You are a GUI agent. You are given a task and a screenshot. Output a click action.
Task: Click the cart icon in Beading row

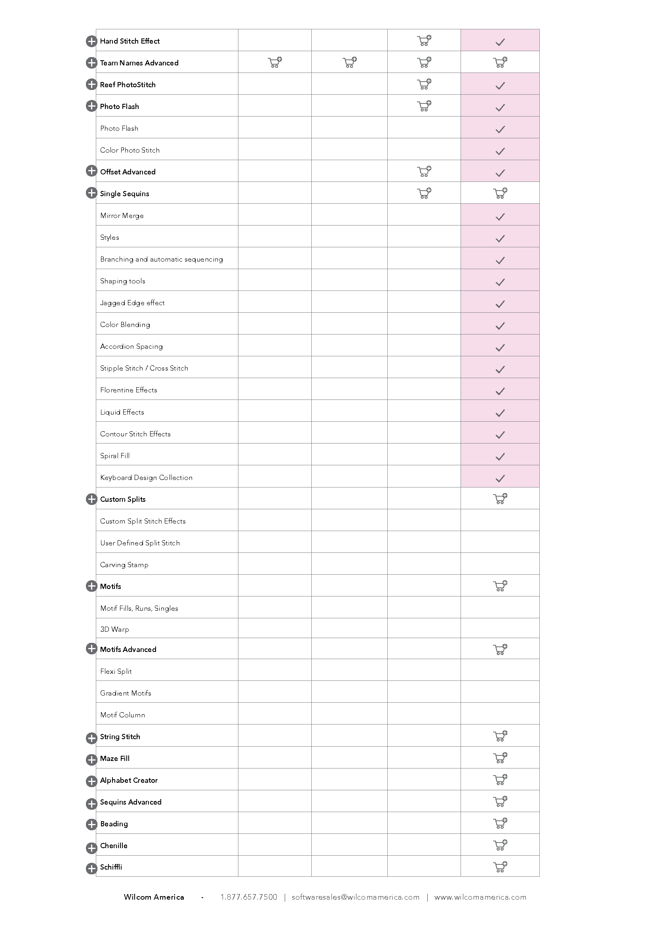[500, 823]
